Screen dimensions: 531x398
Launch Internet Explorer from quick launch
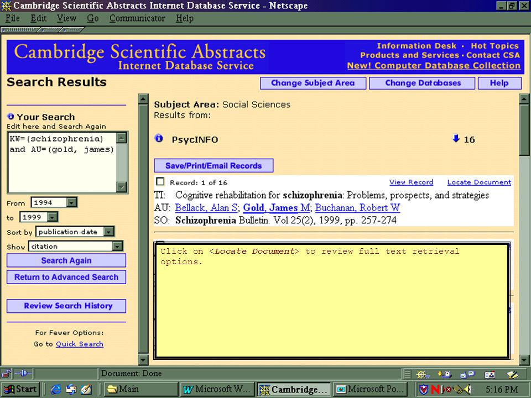(x=55, y=390)
